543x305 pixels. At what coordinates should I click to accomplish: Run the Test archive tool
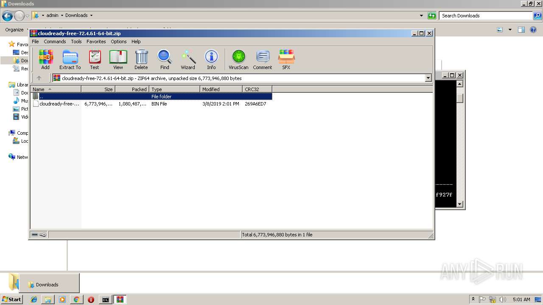pos(95,59)
